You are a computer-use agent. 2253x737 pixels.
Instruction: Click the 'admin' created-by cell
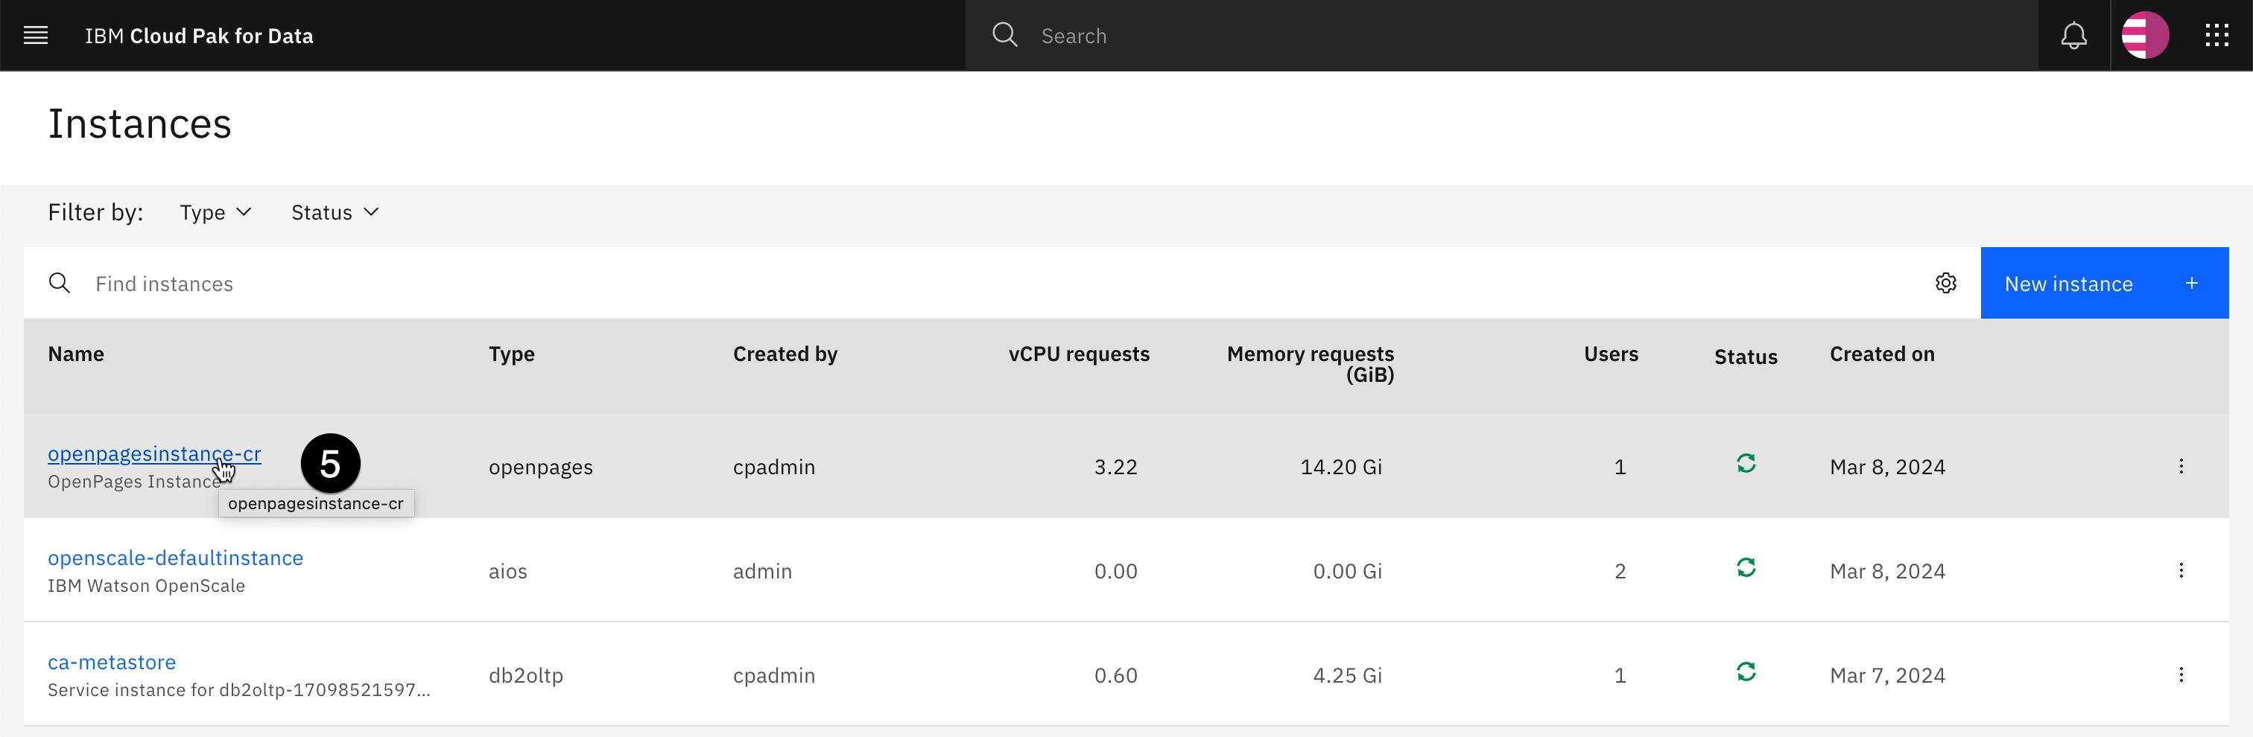(761, 571)
